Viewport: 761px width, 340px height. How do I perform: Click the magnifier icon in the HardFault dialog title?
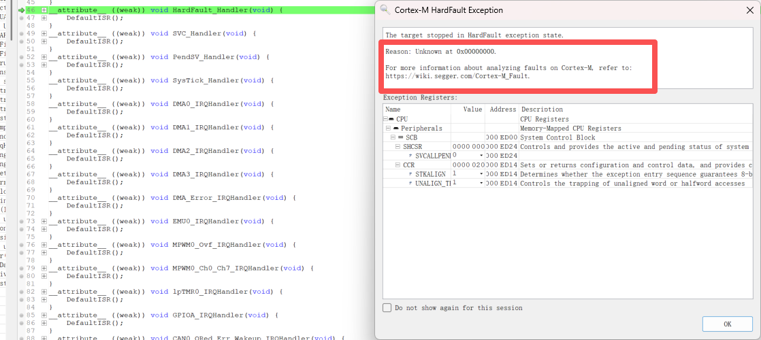(x=385, y=10)
